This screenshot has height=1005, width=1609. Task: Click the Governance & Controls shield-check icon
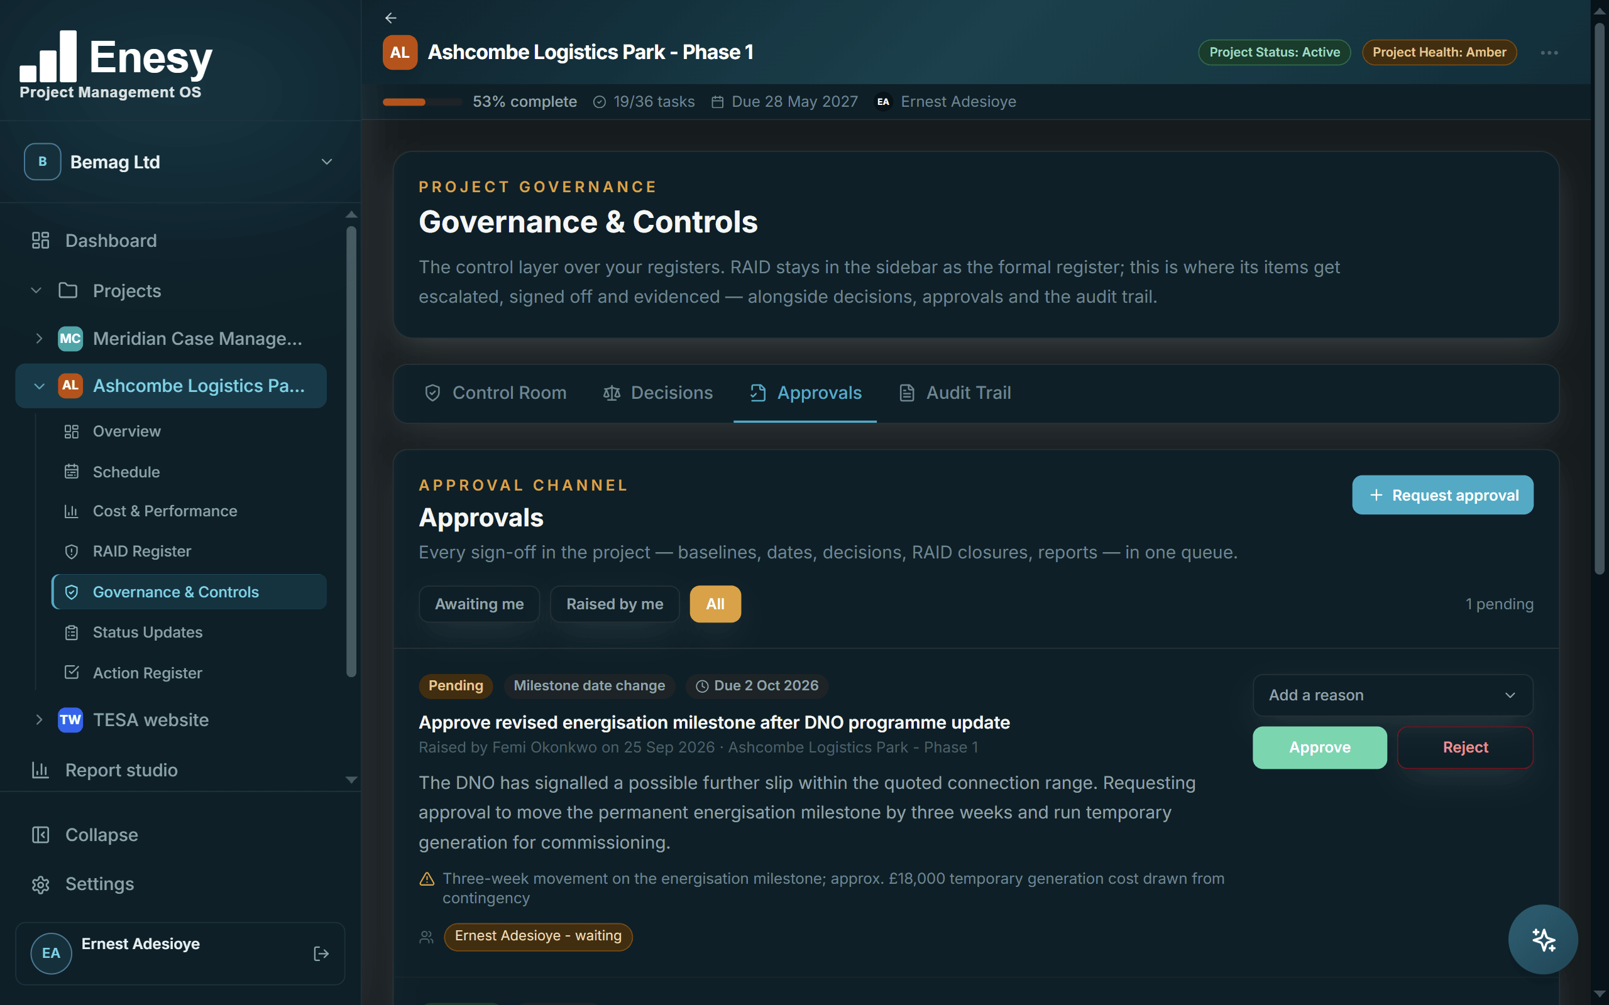pos(72,592)
